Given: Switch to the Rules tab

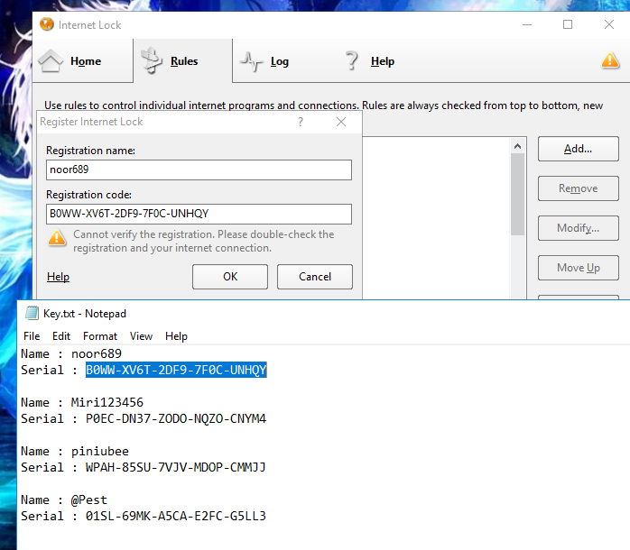Looking at the screenshot, I should 183,61.
